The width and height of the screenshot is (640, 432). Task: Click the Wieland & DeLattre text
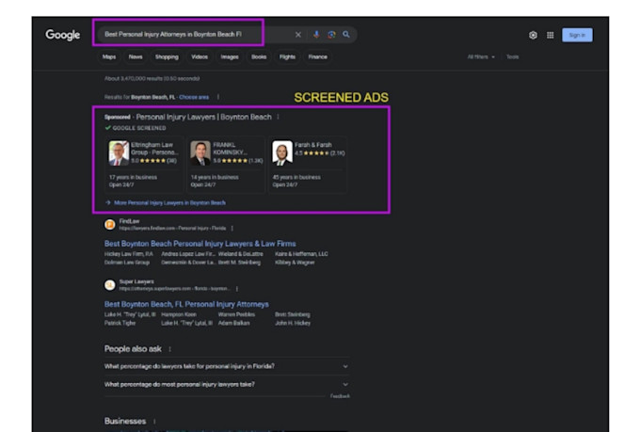point(240,254)
